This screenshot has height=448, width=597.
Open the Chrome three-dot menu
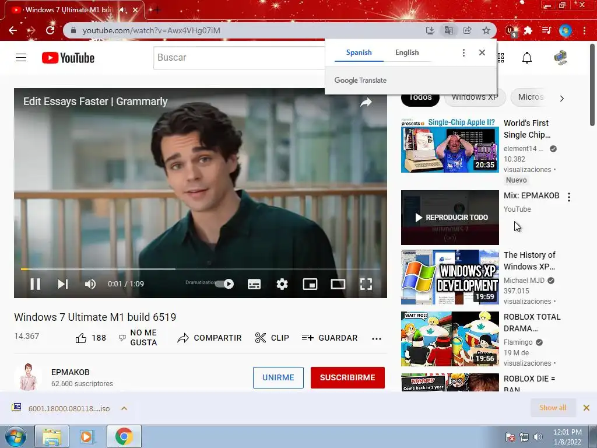(x=584, y=30)
